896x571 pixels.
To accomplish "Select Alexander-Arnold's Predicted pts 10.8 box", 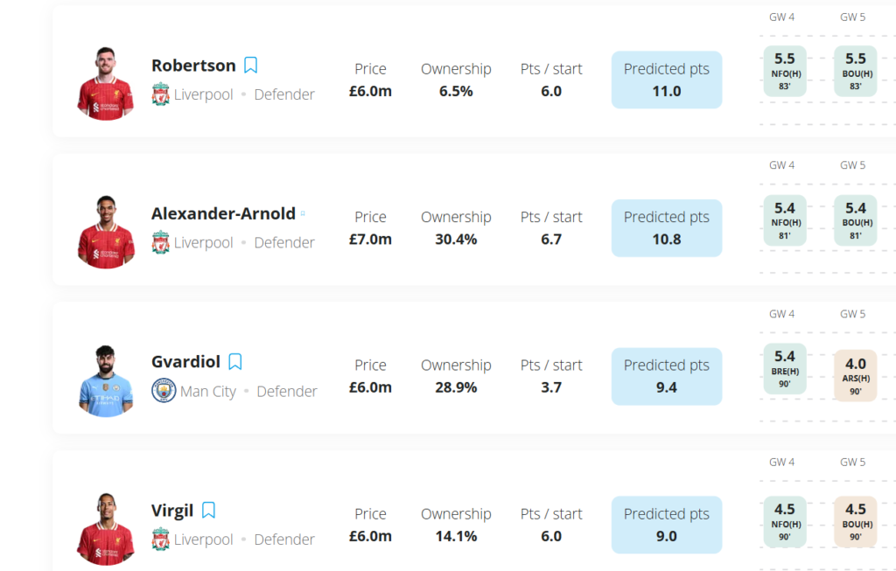I will pos(667,228).
